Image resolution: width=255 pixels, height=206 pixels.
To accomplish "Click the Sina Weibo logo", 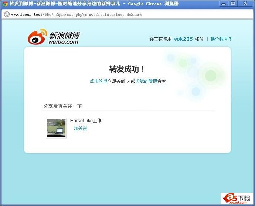I will [54, 37].
